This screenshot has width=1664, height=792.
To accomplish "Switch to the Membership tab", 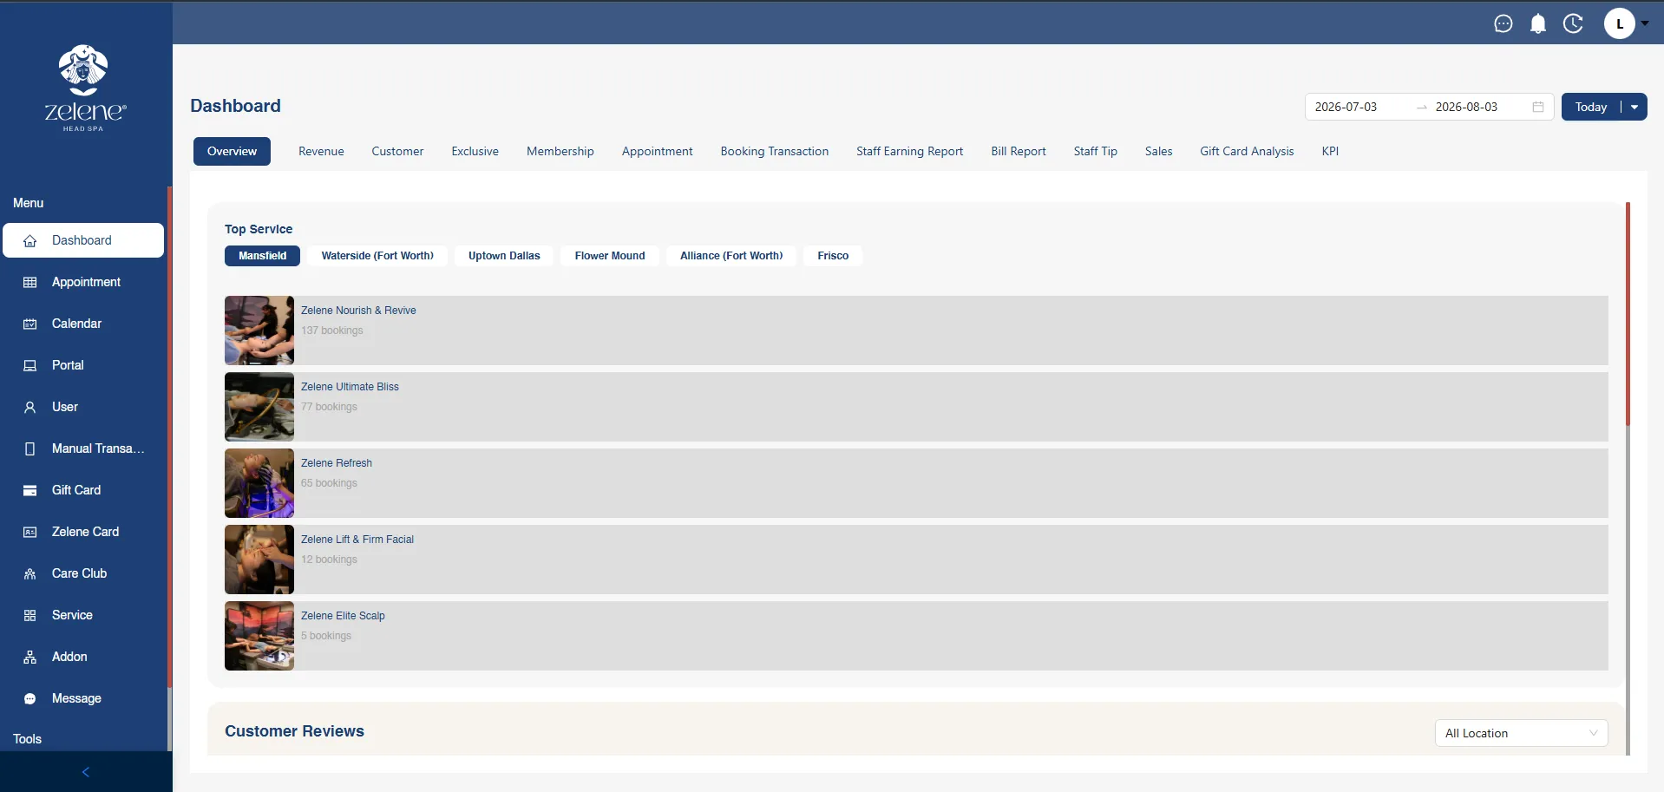I will click(x=560, y=151).
